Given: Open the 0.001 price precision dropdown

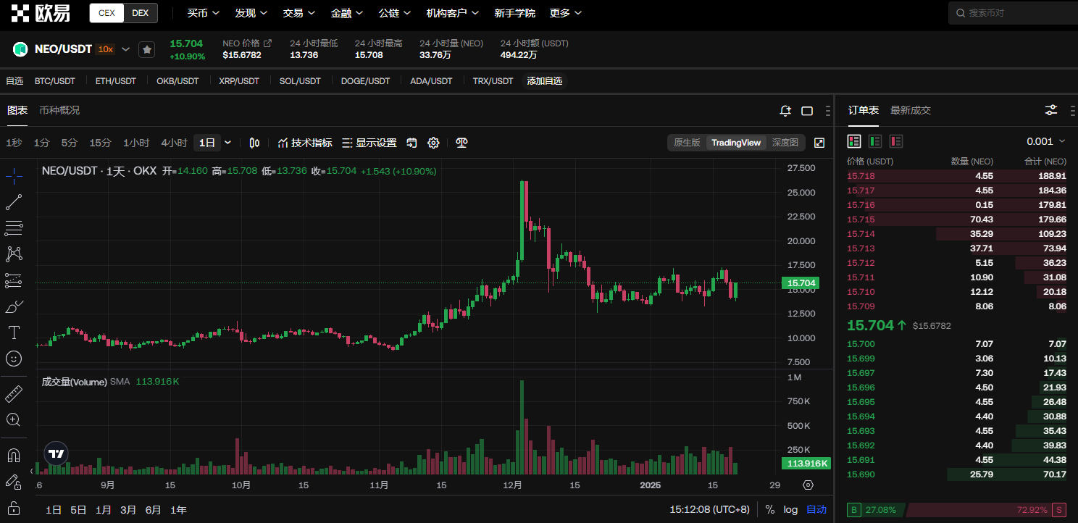Looking at the screenshot, I should (x=1046, y=141).
